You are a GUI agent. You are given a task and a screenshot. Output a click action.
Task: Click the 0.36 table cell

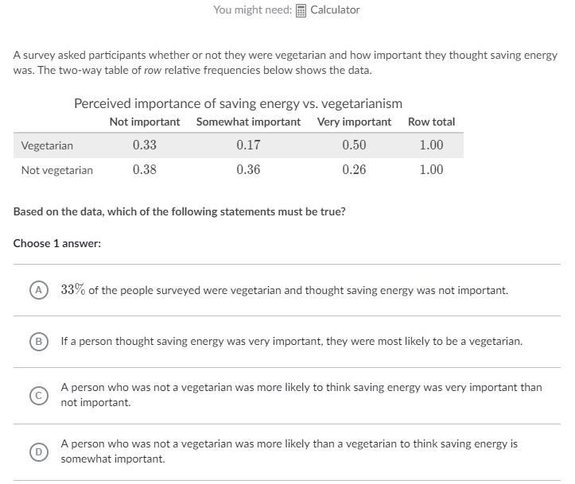pyautogui.click(x=248, y=170)
